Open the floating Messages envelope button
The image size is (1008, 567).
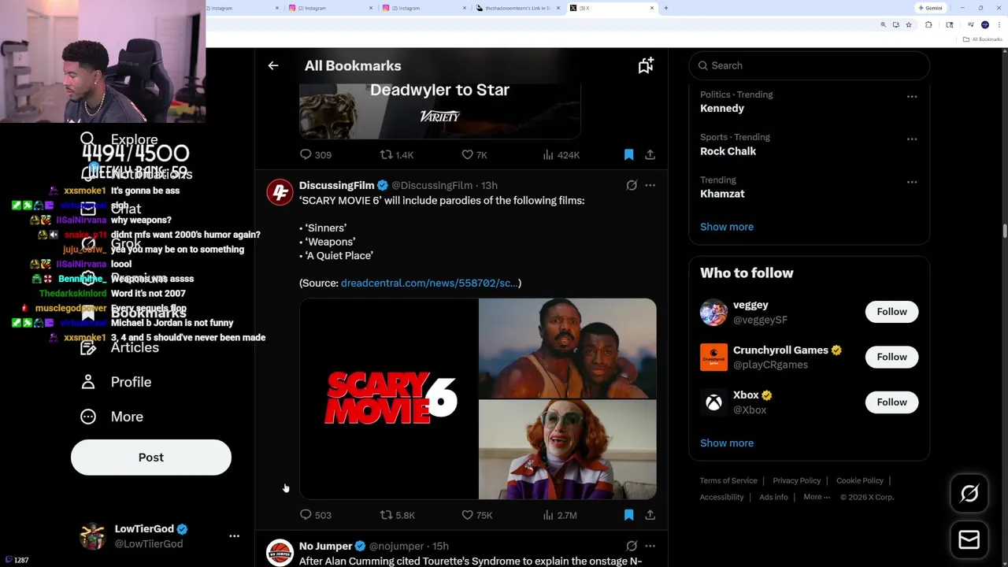pyautogui.click(x=969, y=539)
